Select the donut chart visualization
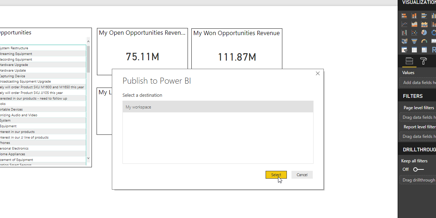Viewport: 436px width, 218px height. click(434, 33)
